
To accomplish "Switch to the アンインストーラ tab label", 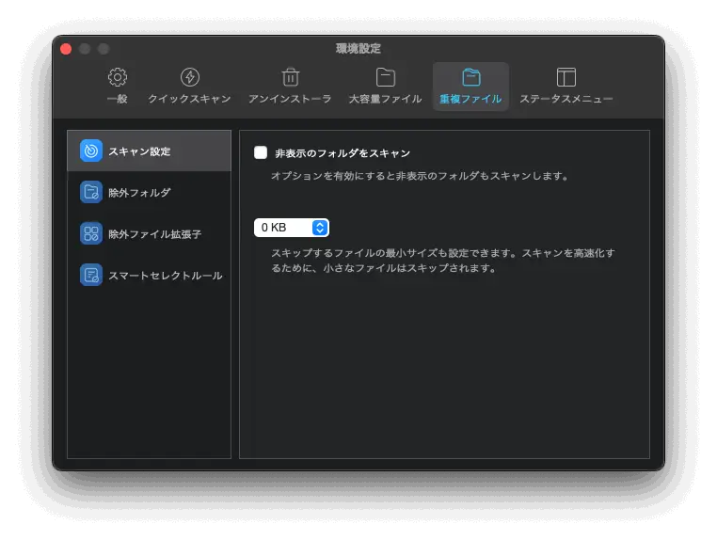I will 290,99.
